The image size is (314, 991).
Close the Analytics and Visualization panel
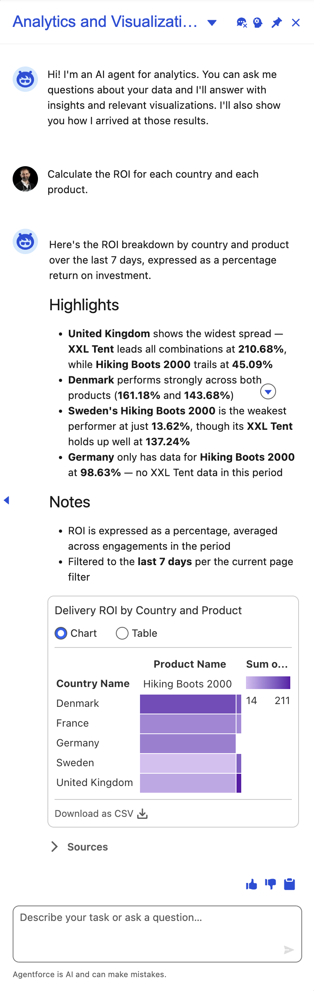pos(296,23)
